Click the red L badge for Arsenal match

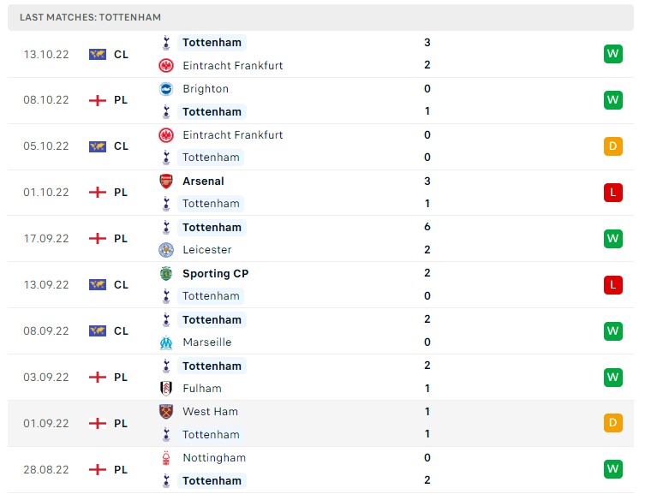pyautogui.click(x=613, y=193)
